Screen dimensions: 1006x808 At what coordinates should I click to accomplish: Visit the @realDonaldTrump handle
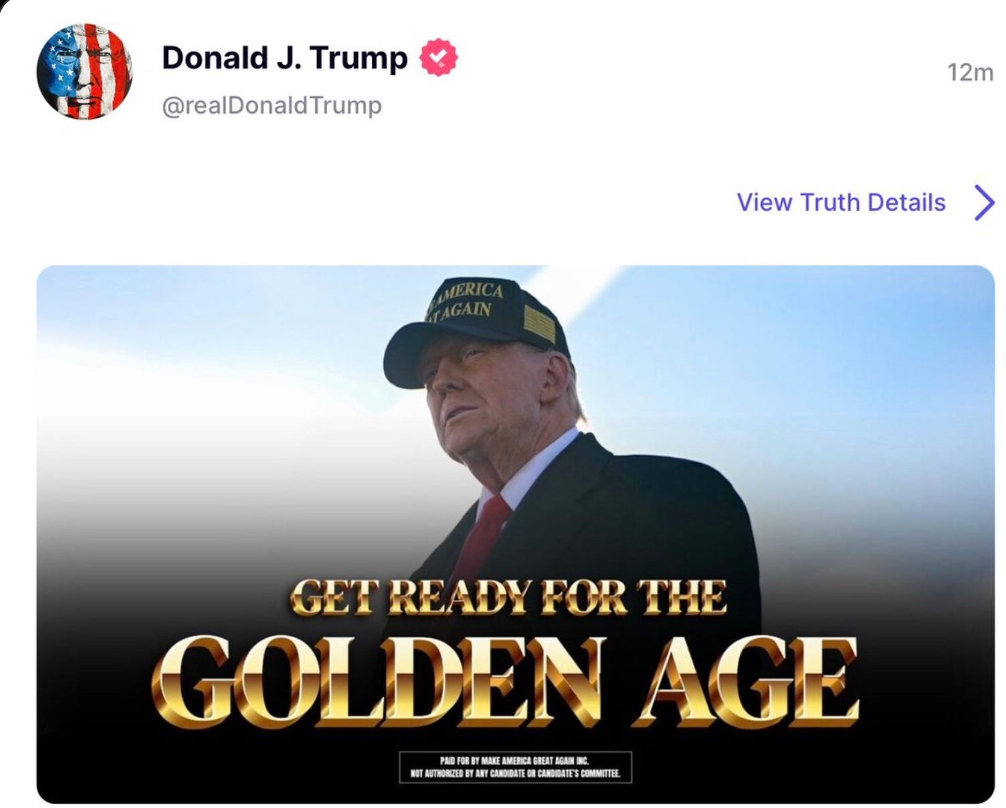coord(272,105)
